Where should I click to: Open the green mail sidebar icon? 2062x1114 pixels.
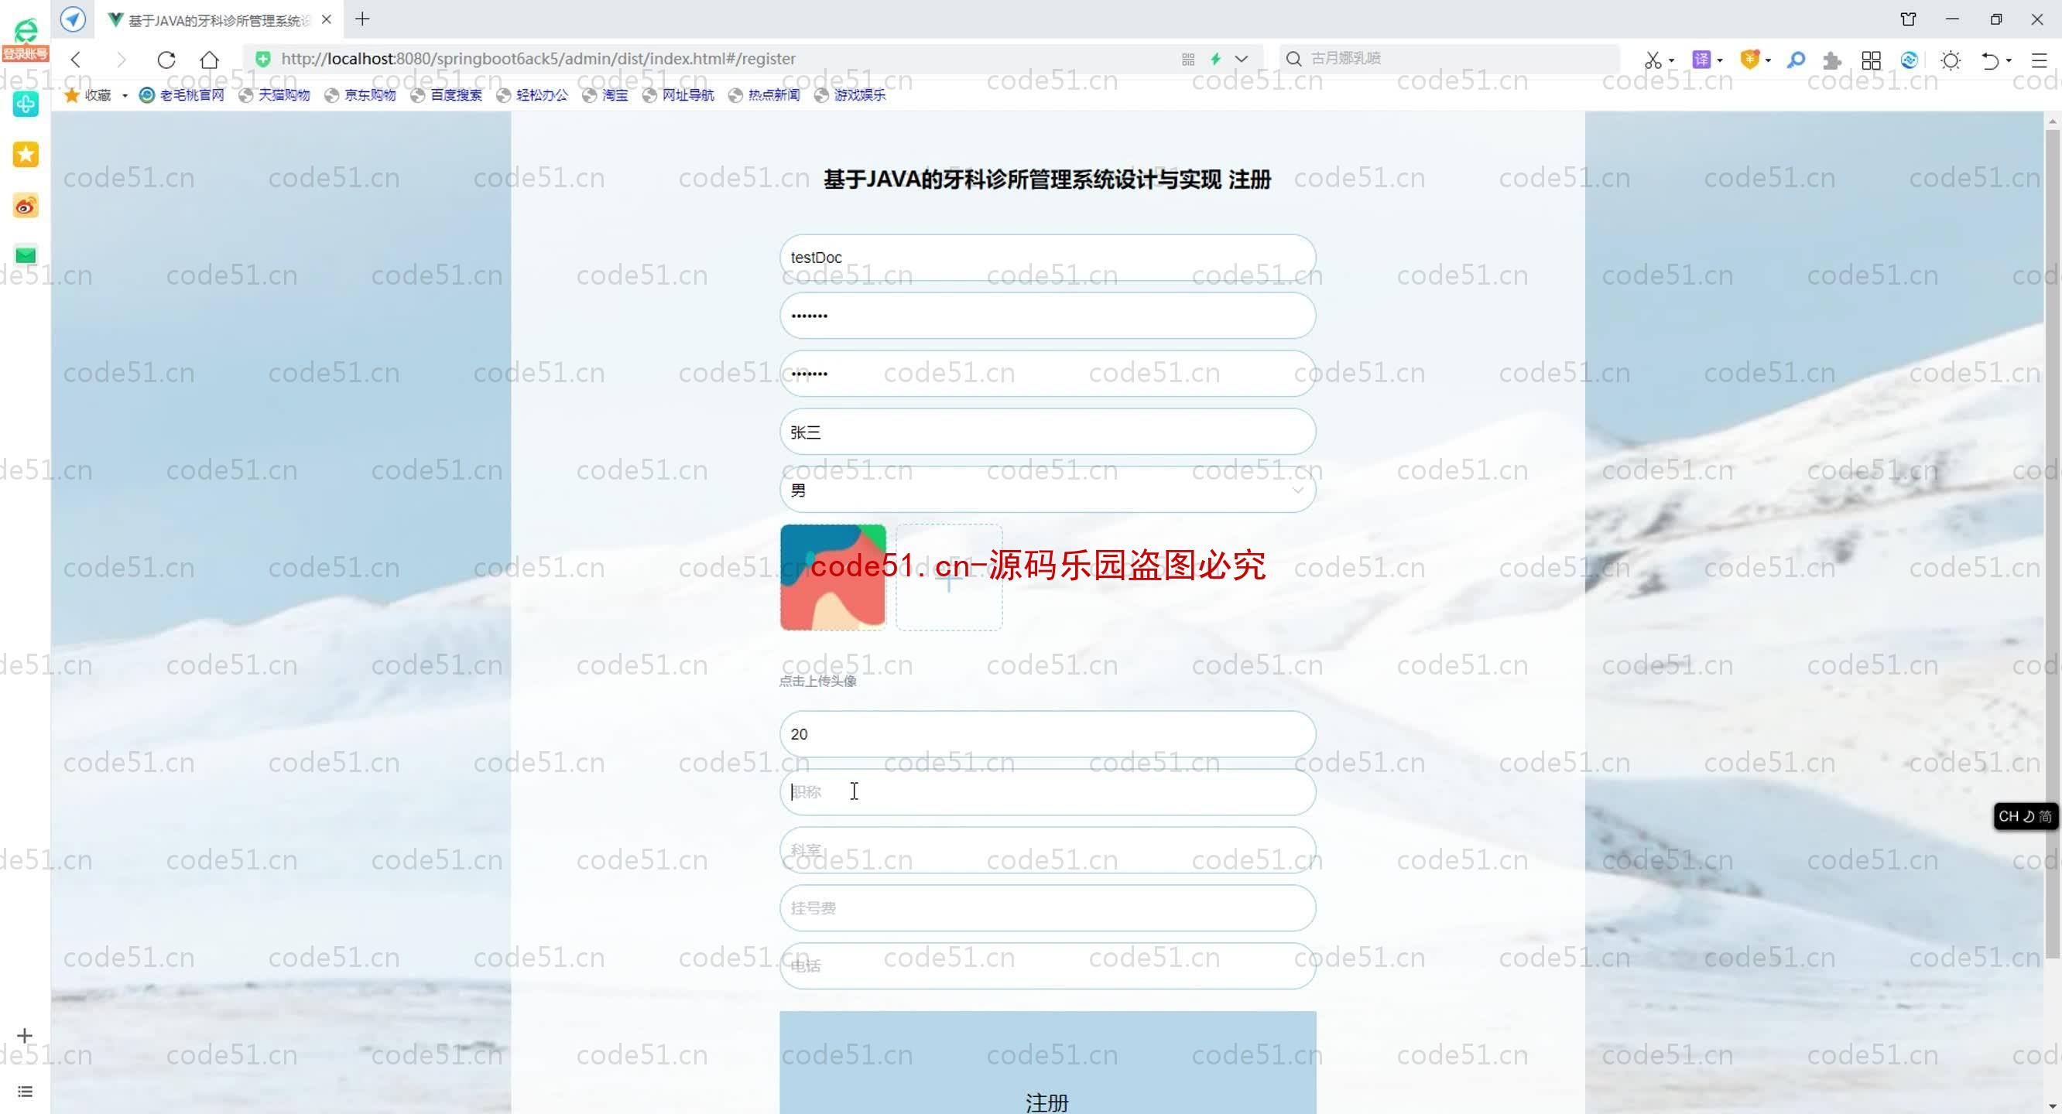(x=26, y=255)
